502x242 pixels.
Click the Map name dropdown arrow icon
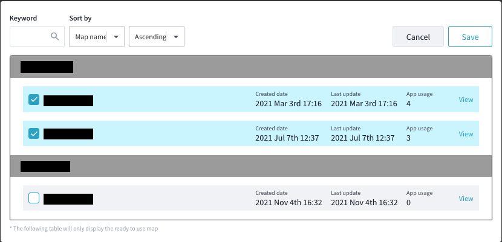pyautogui.click(x=116, y=37)
